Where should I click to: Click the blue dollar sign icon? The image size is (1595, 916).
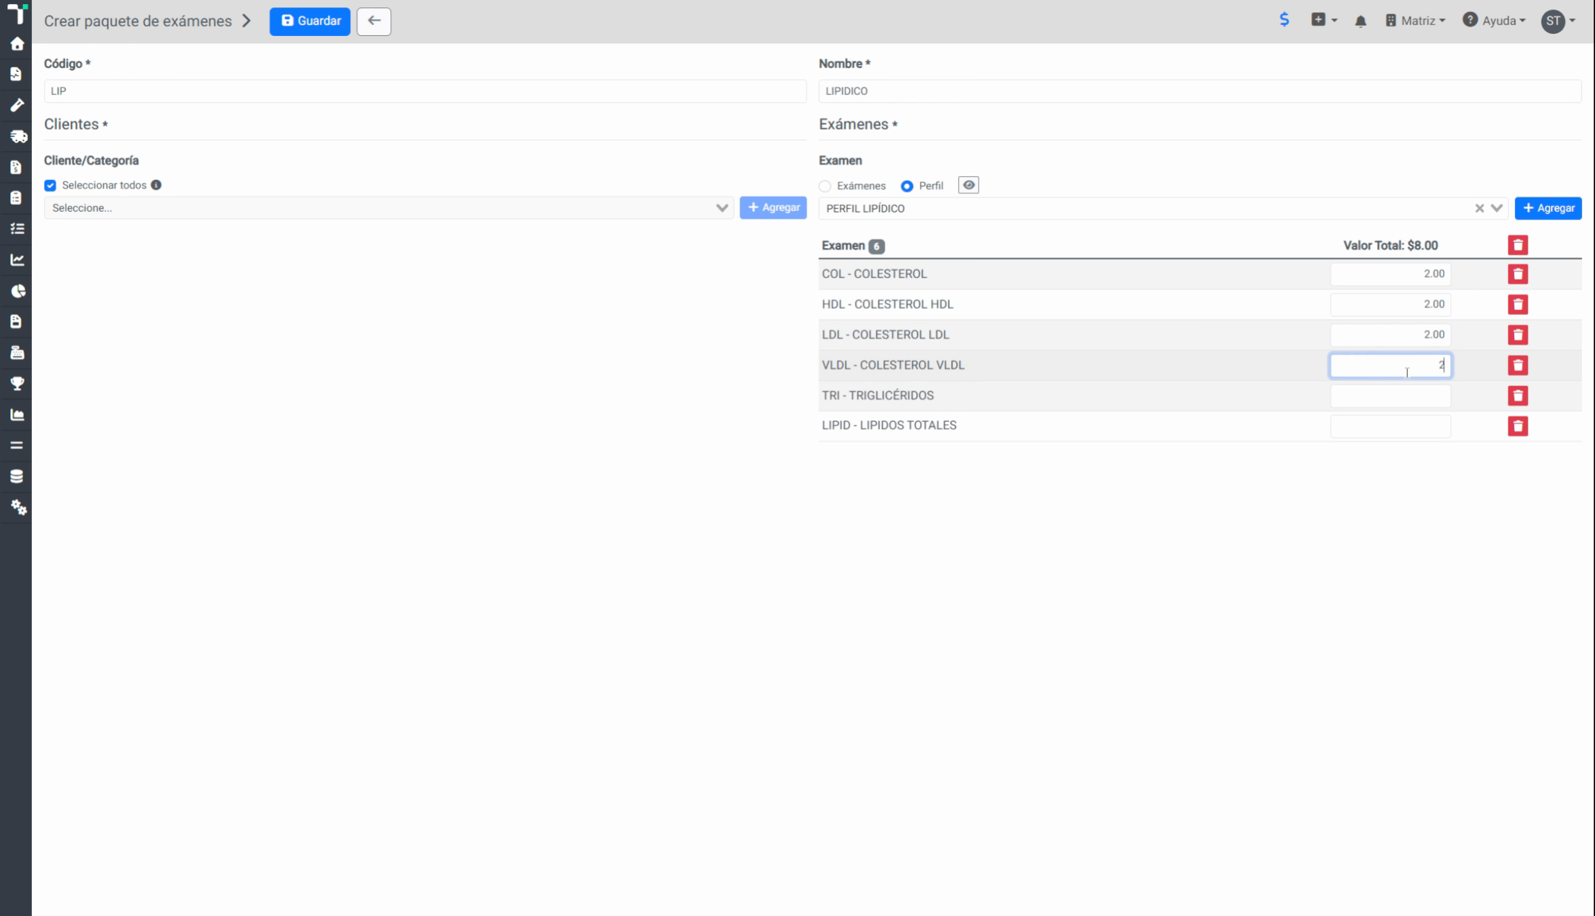click(x=1284, y=20)
